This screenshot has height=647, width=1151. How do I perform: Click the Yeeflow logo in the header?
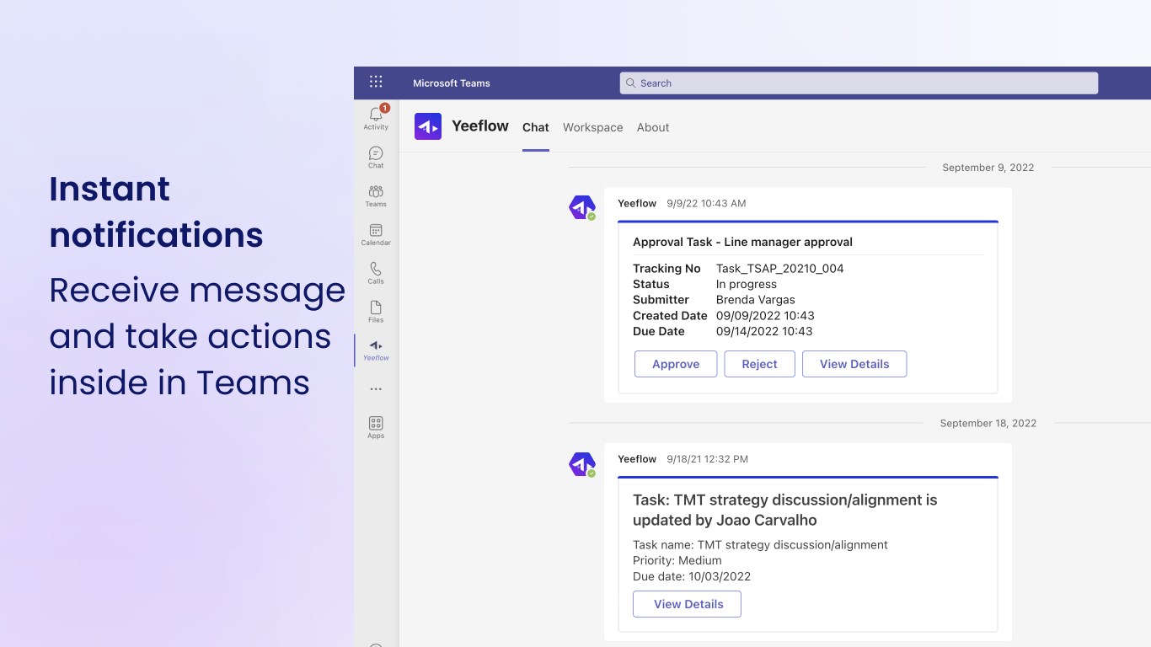(x=428, y=126)
